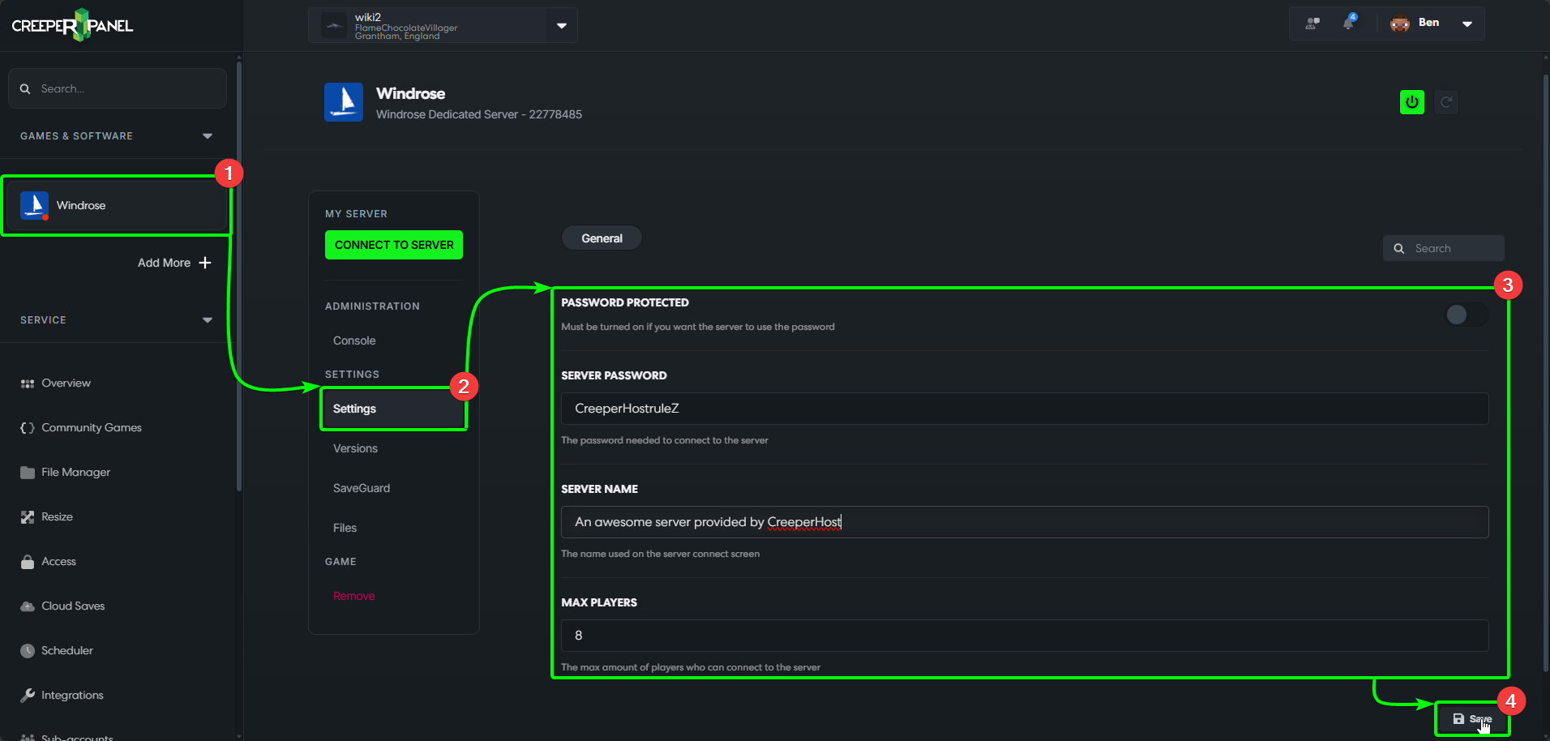Collapse the SERVICE section
This screenshot has width=1550, height=741.
coord(208,319)
